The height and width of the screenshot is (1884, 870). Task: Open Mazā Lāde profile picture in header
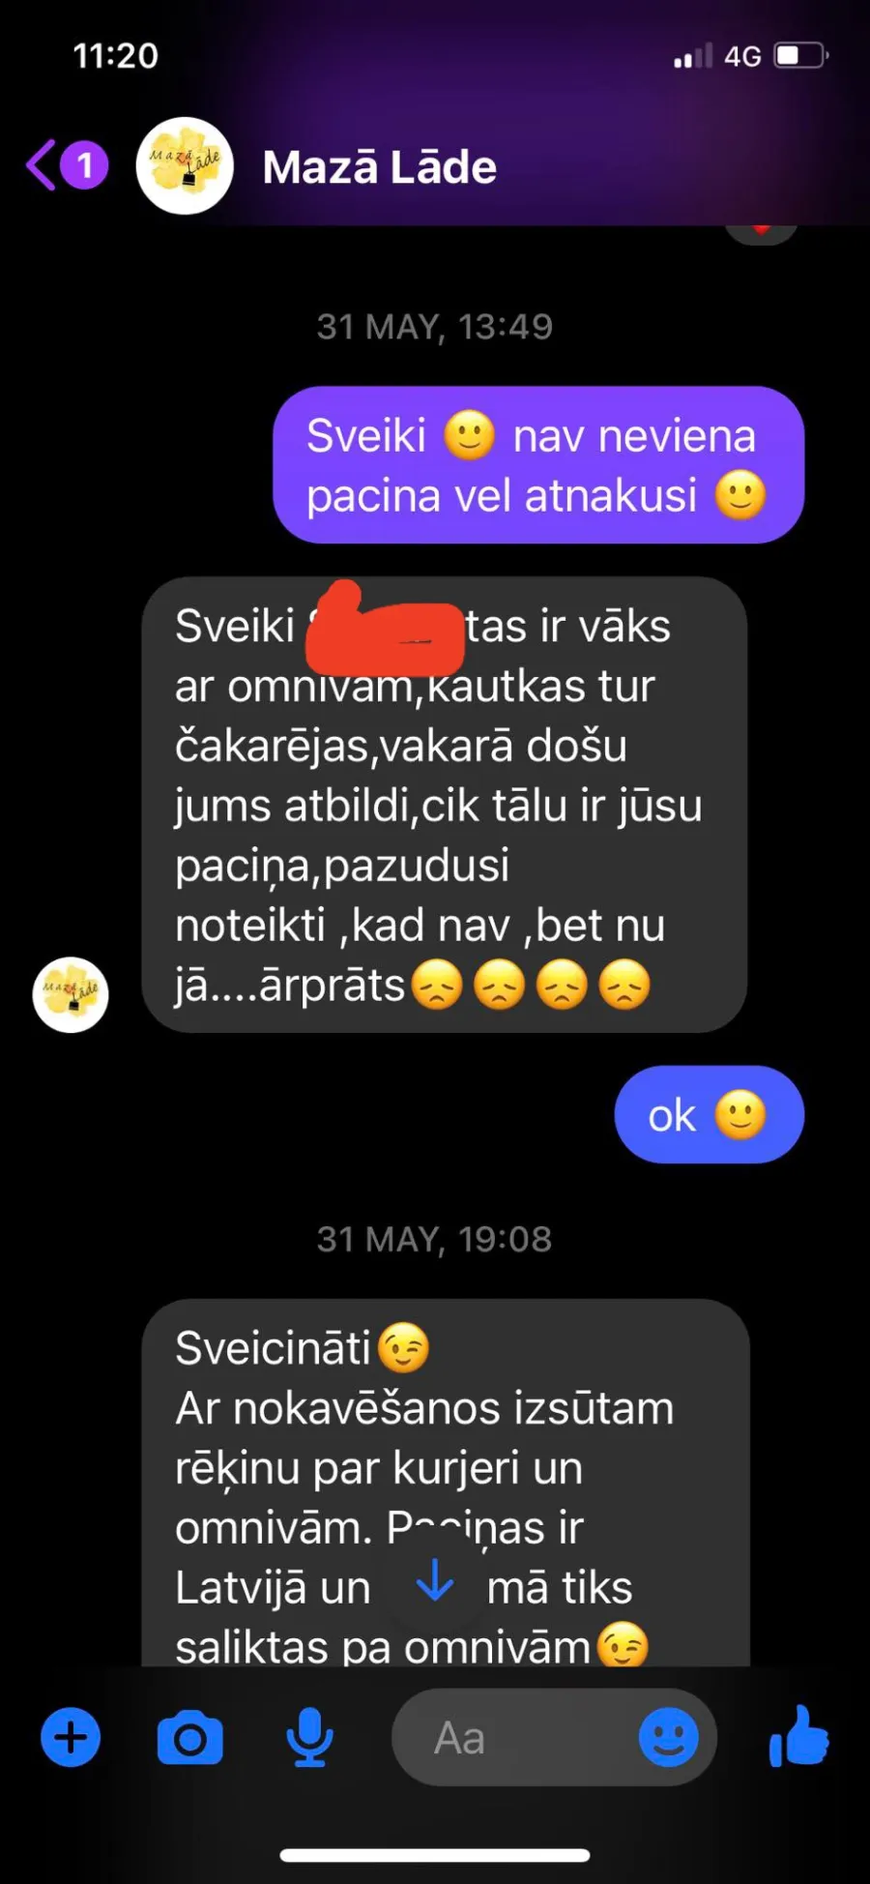[185, 165]
